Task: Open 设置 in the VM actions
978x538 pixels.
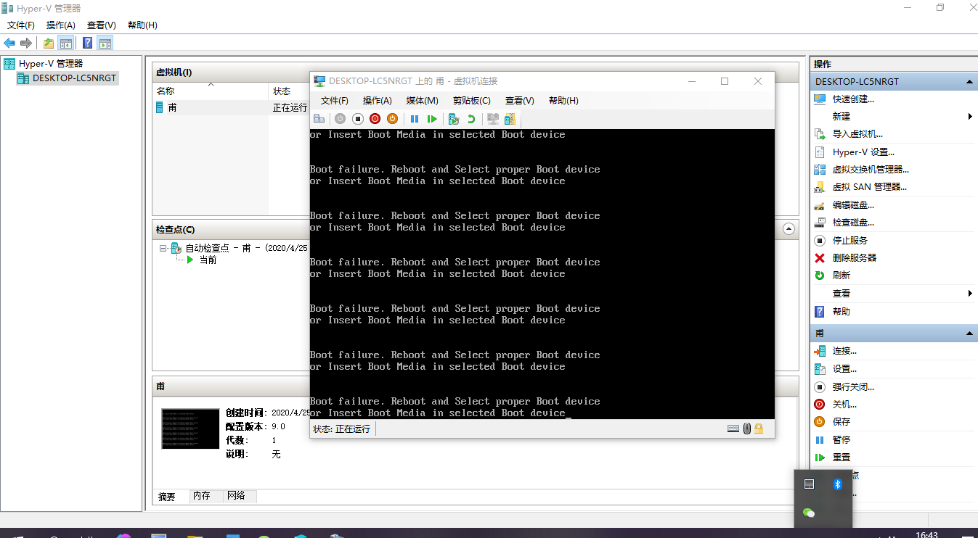Action: point(844,369)
